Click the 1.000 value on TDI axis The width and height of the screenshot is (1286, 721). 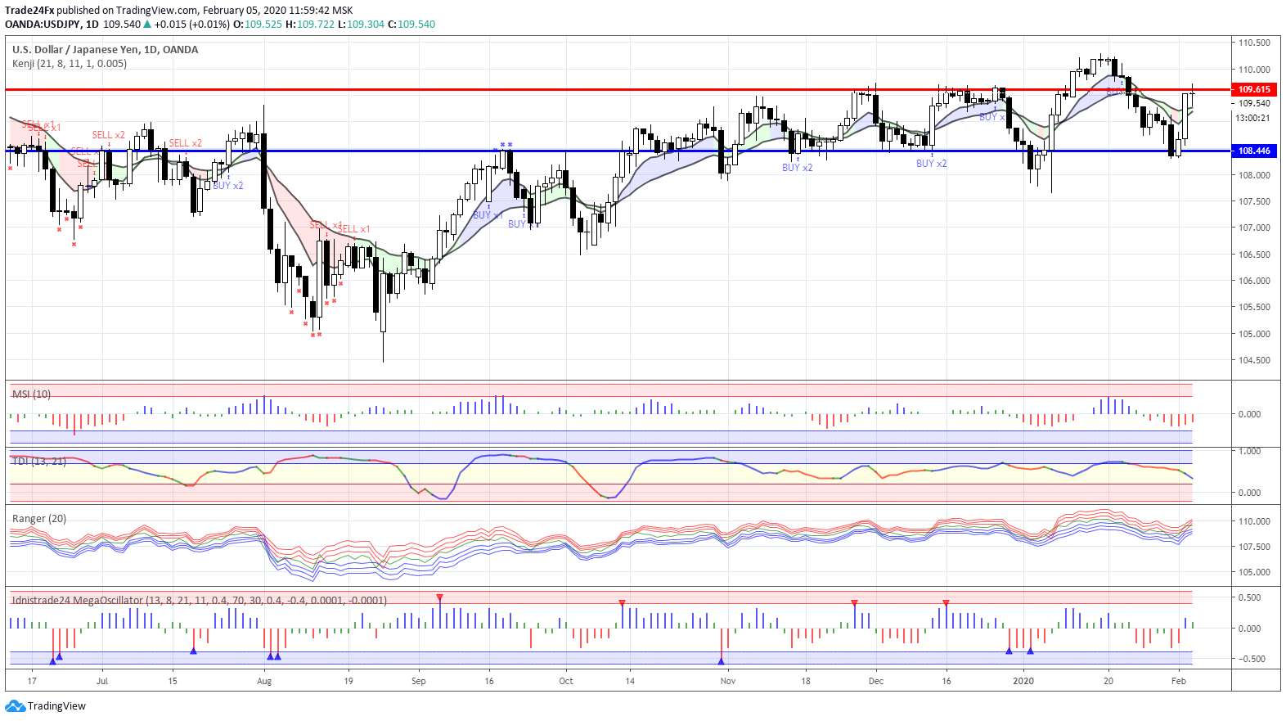click(1249, 451)
